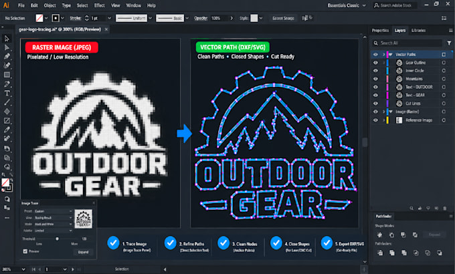Select the Selection tool (black arrow)

coord(7,39)
